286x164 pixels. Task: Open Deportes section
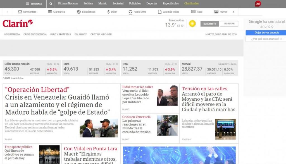click(x=152, y=3)
